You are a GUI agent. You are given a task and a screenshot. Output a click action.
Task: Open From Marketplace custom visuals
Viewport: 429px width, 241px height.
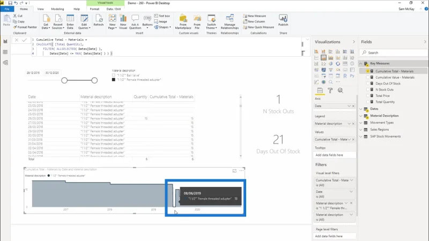click(x=183, y=22)
